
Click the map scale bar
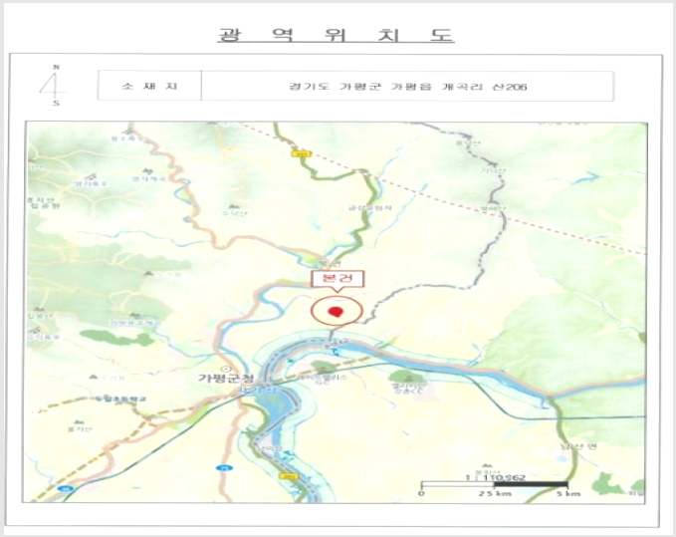494,485
